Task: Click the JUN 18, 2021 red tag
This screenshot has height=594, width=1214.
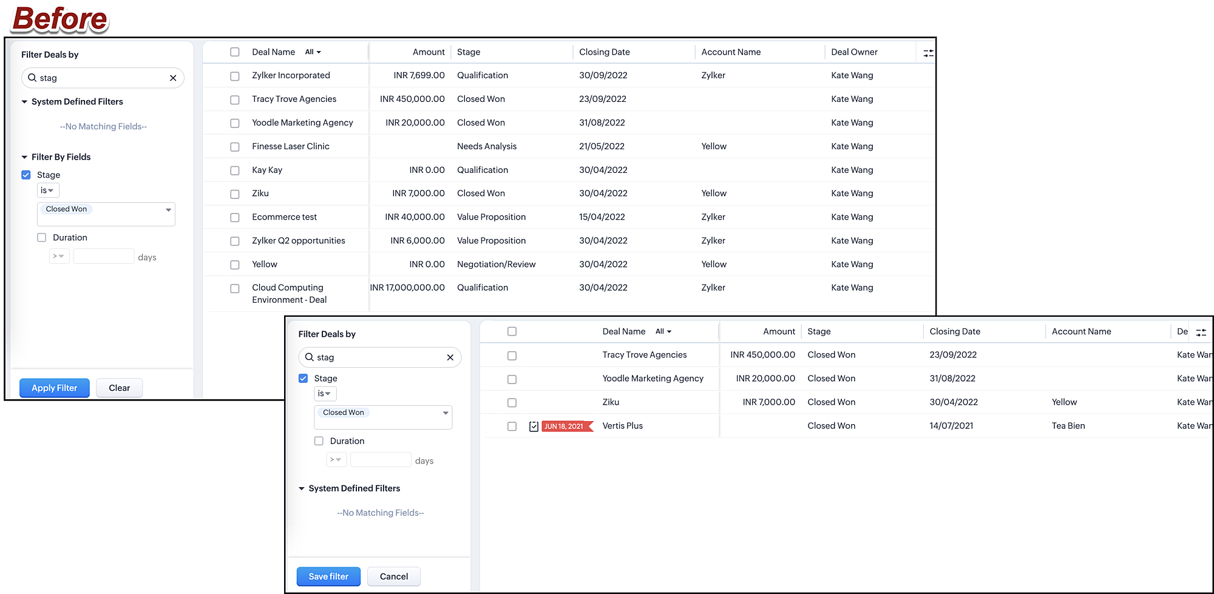Action: 565,427
